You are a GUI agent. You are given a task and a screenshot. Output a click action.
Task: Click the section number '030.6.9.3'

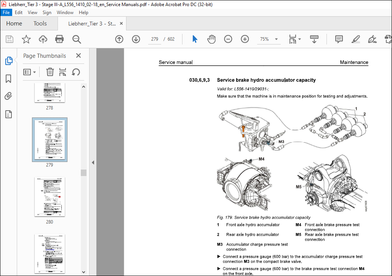click(x=200, y=80)
